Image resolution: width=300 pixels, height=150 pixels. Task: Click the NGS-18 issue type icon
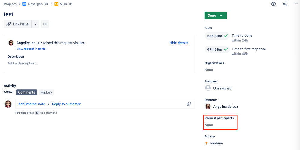(57, 4)
